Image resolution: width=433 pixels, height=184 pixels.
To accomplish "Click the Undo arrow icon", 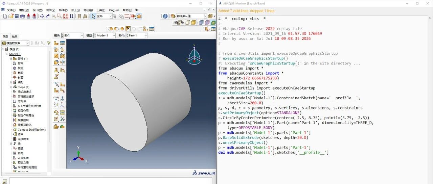I will coord(134,29).
